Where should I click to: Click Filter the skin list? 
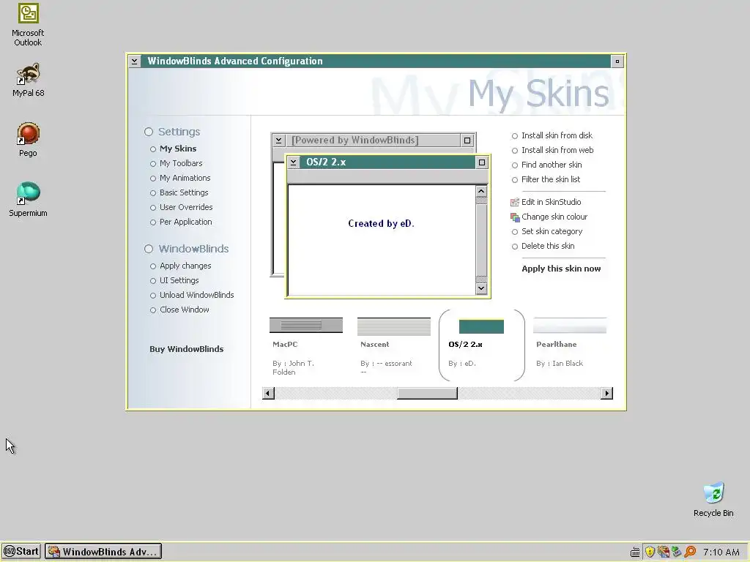[x=546, y=180]
